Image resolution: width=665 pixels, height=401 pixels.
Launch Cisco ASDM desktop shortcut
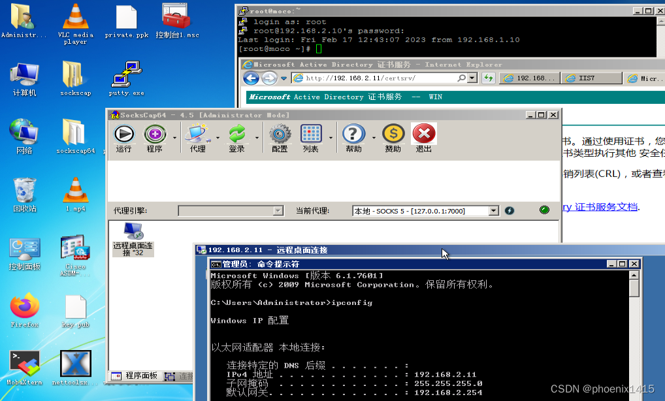point(76,255)
